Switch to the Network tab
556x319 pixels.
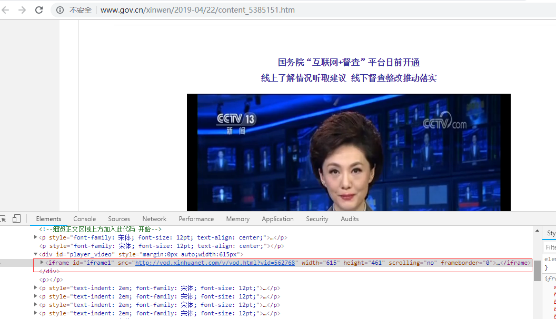154,219
